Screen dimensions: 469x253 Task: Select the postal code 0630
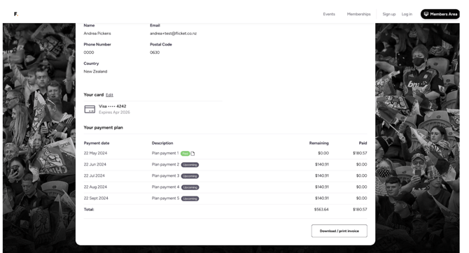tap(155, 52)
